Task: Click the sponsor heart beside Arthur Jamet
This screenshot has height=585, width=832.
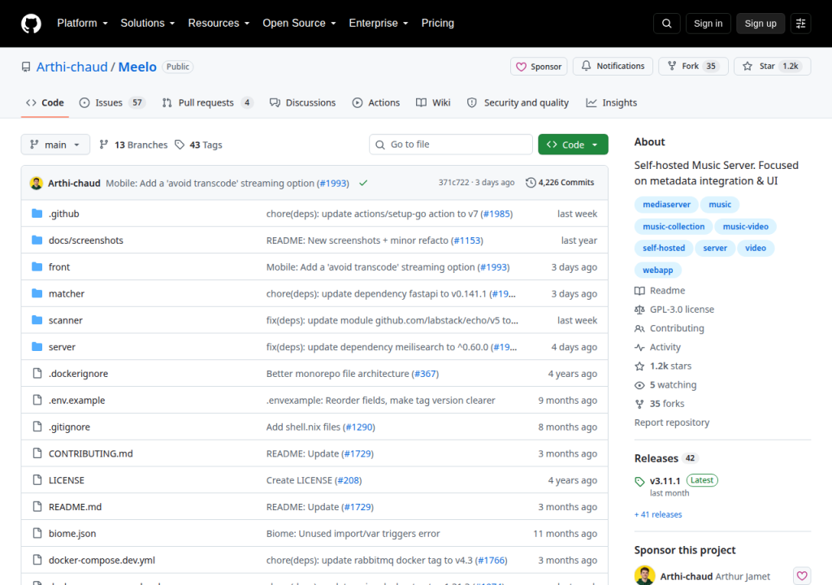Action: tap(802, 576)
